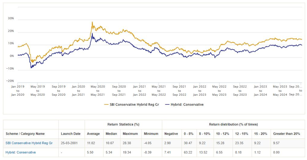The image size is (307, 160).
Task: Click the 12 - 15% column header
Action: [x=241, y=134]
